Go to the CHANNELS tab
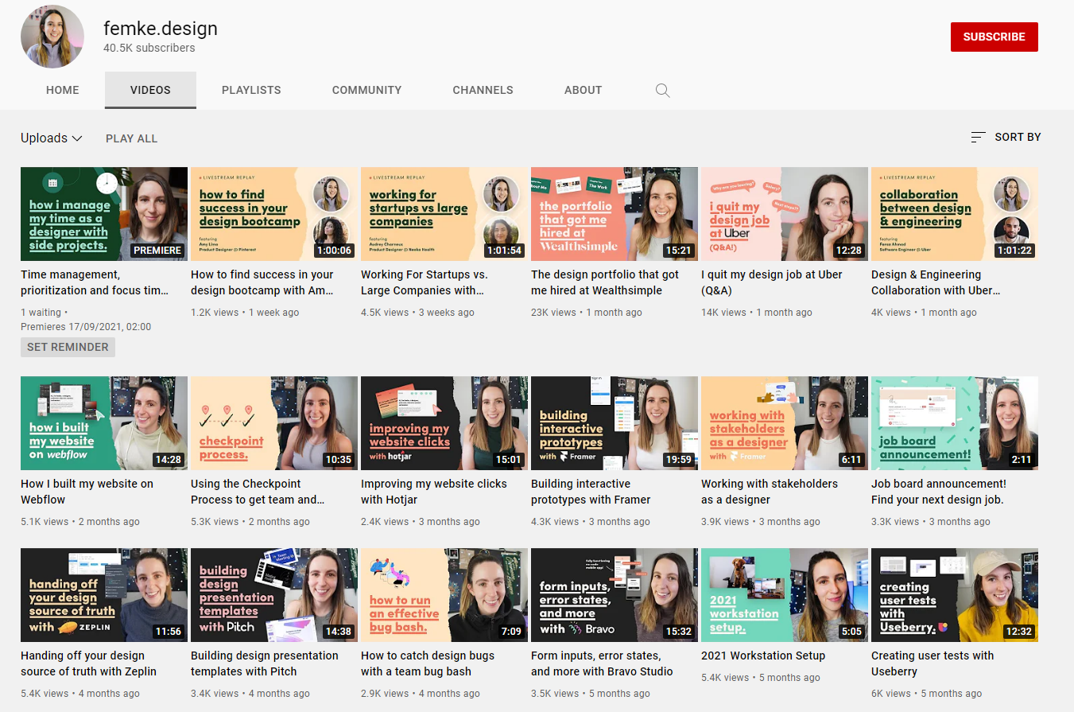This screenshot has height=712, width=1074. tap(483, 90)
